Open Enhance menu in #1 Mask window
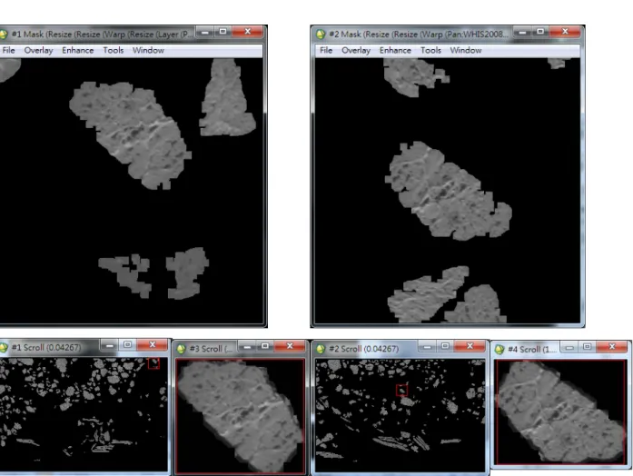The height and width of the screenshot is (476, 633). 77,51
